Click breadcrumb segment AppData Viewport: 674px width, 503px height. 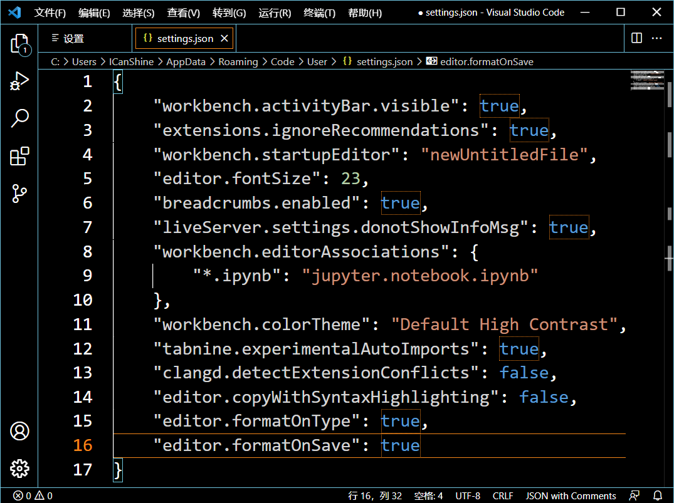pyautogui.click(x=186, y=62)
